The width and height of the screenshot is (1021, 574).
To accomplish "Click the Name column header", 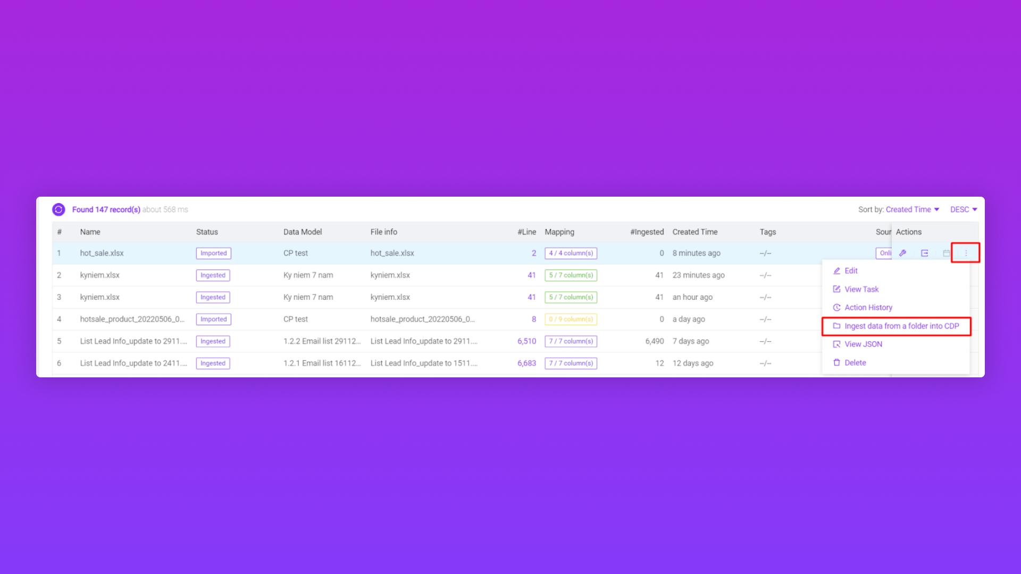I will pyautogui.click(x=90, y=232).
